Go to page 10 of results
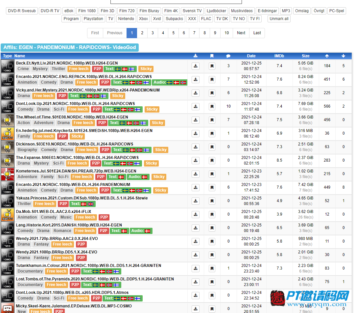This screenshot has height=313, width=354. (227, 33)
